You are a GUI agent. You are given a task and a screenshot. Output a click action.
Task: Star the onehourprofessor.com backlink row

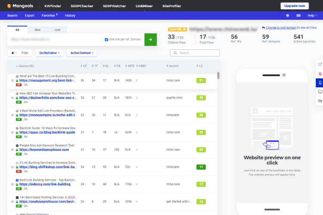coord(12,201)
